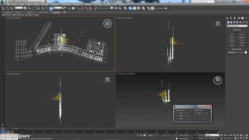Click the Box primitive button

(x=232, y=35)
